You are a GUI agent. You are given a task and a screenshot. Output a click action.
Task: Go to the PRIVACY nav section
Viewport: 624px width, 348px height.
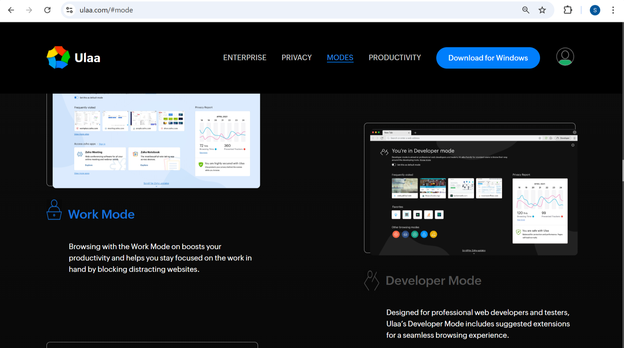[296, 57]
